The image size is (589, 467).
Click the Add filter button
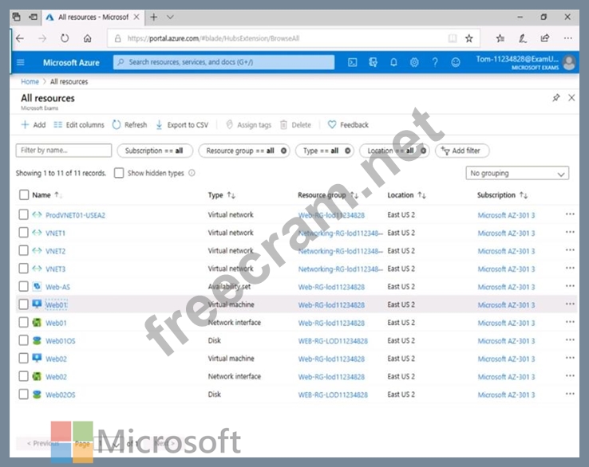point(462,151)
